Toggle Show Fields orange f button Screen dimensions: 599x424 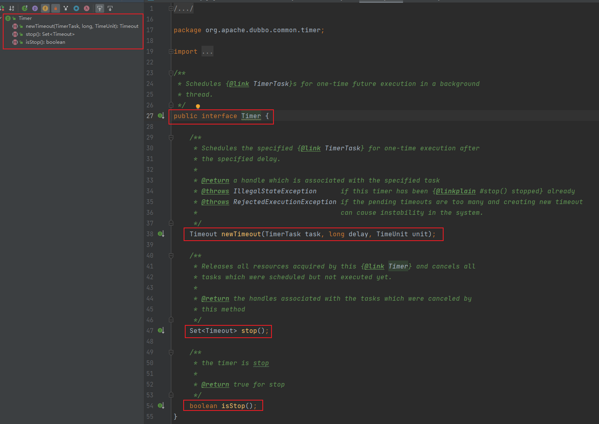coord(45,8)
